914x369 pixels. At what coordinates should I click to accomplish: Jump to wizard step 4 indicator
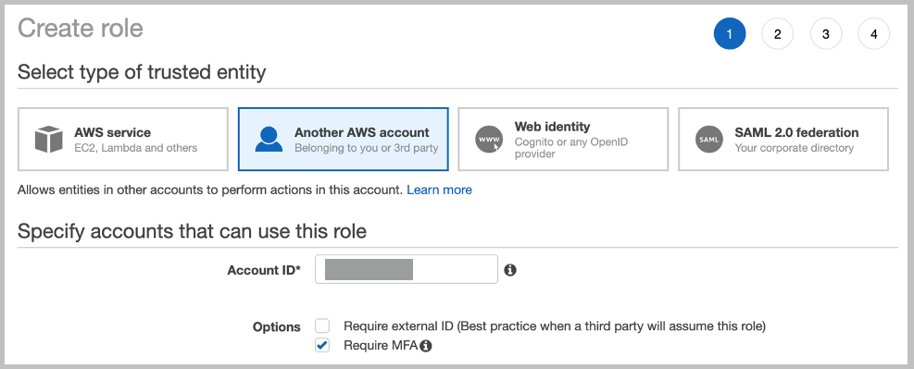tap(874, 34)
